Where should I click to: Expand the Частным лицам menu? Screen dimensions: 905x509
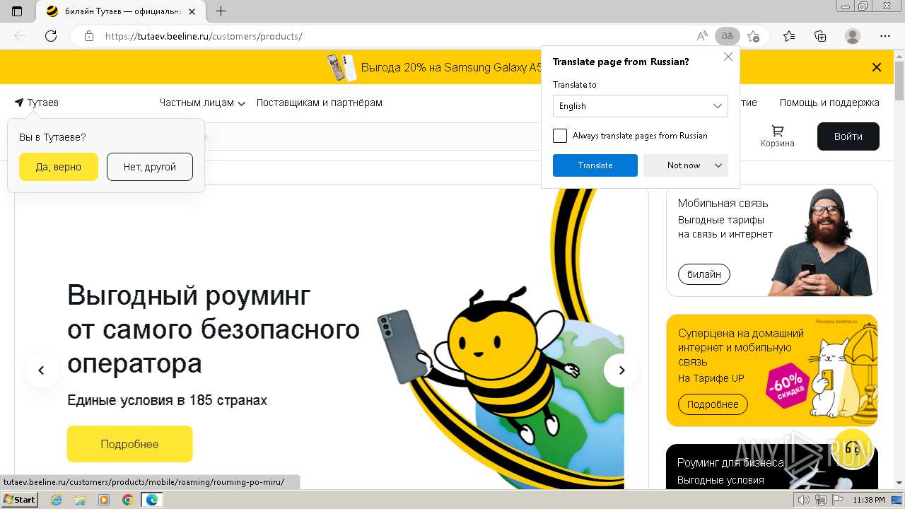click(x=202, y=103)
